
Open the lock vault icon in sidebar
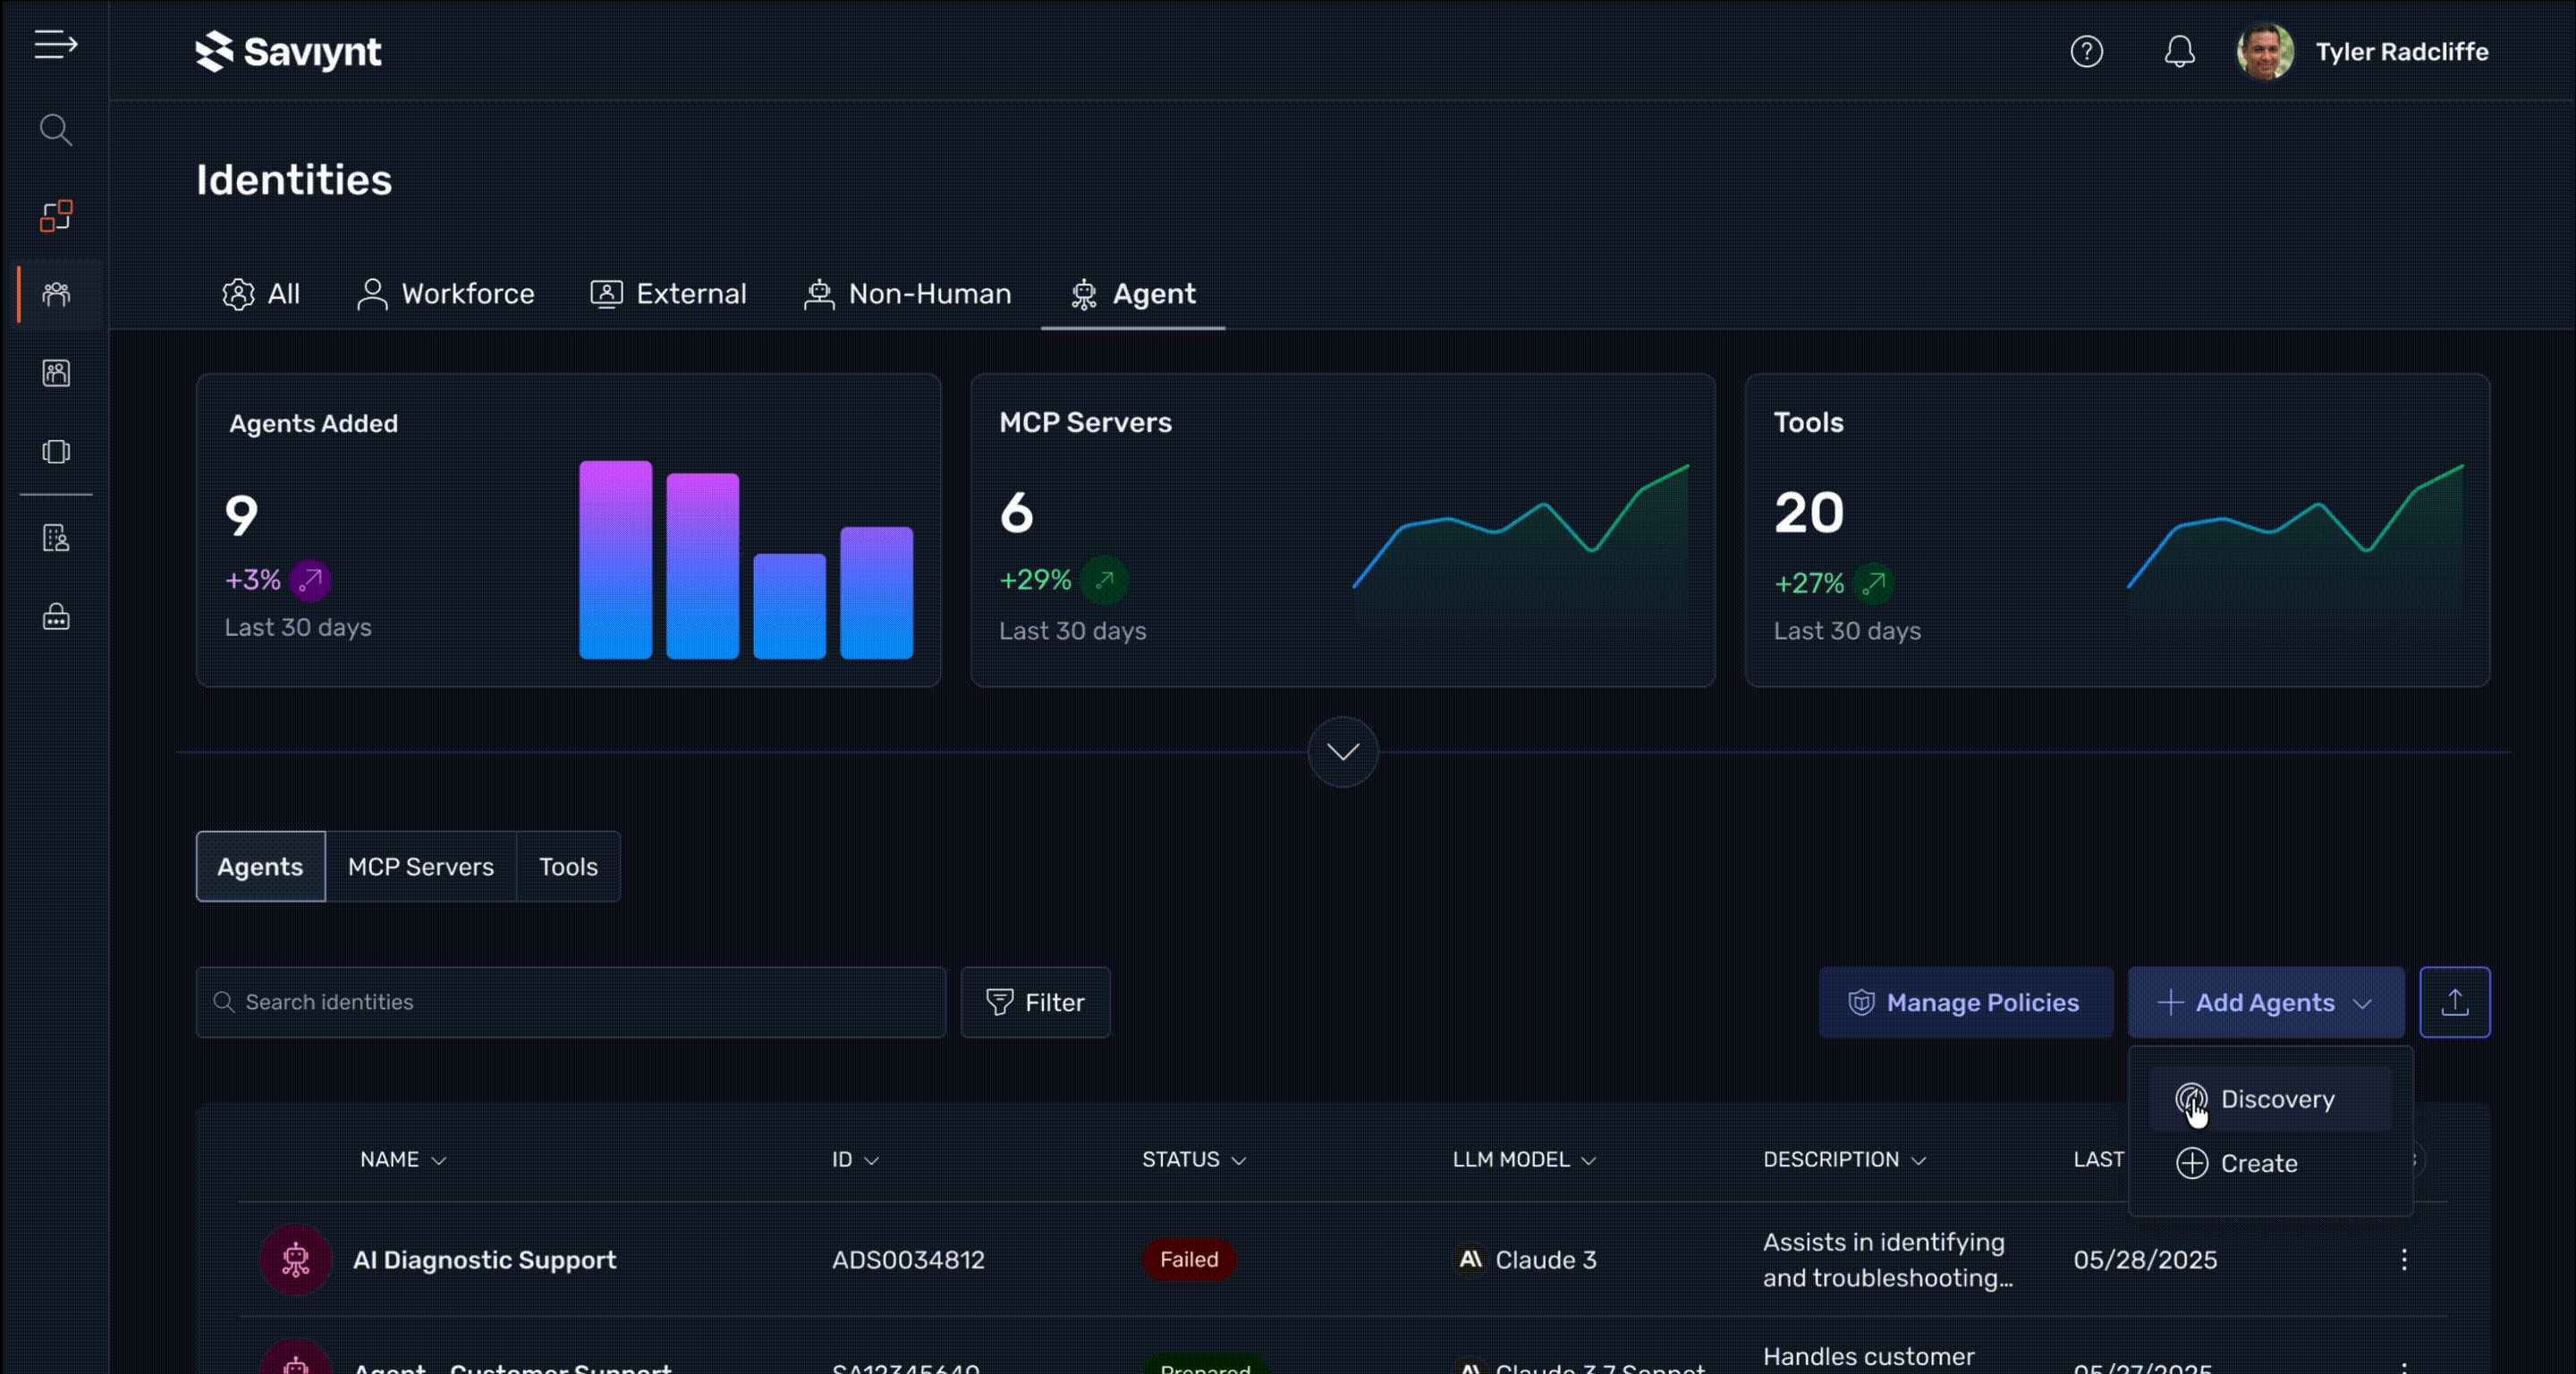56,616
